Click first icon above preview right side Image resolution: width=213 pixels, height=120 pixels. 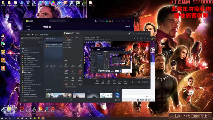click(134, 38)
